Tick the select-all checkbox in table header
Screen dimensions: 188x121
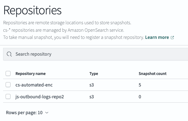pyautogui.click(x=8, y=73)
